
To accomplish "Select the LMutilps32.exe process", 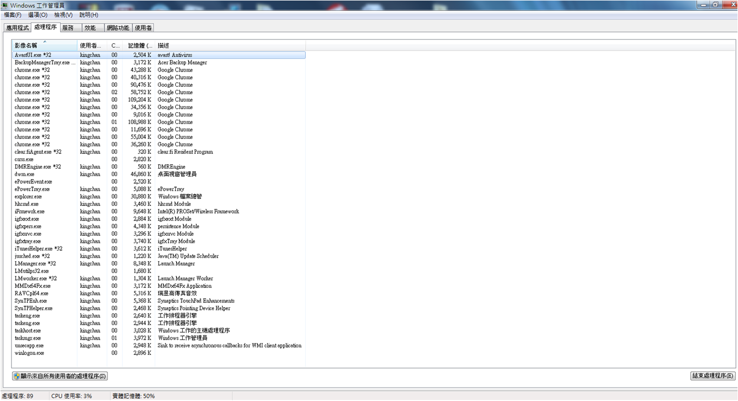I will click(159, 271).
